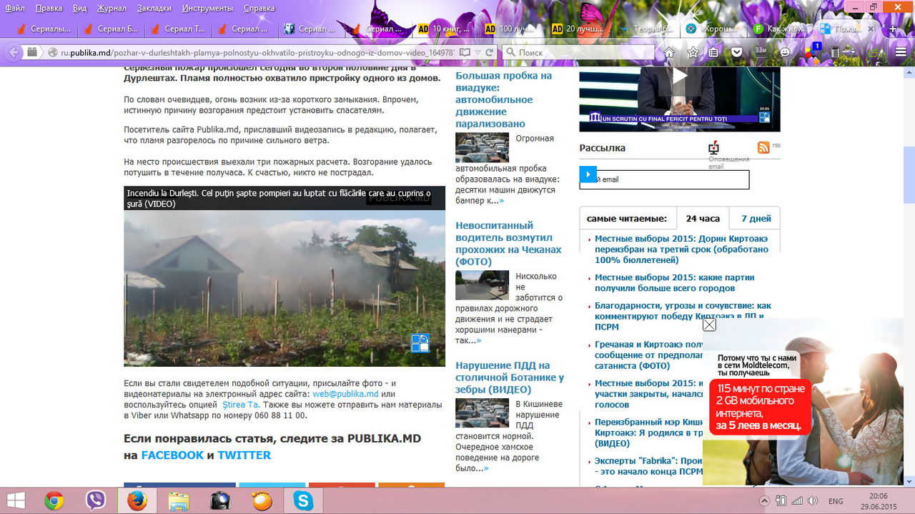Click the Поиск search field
Image resolution: width=915 pixels, height=514 pixels.
(578, 52)
